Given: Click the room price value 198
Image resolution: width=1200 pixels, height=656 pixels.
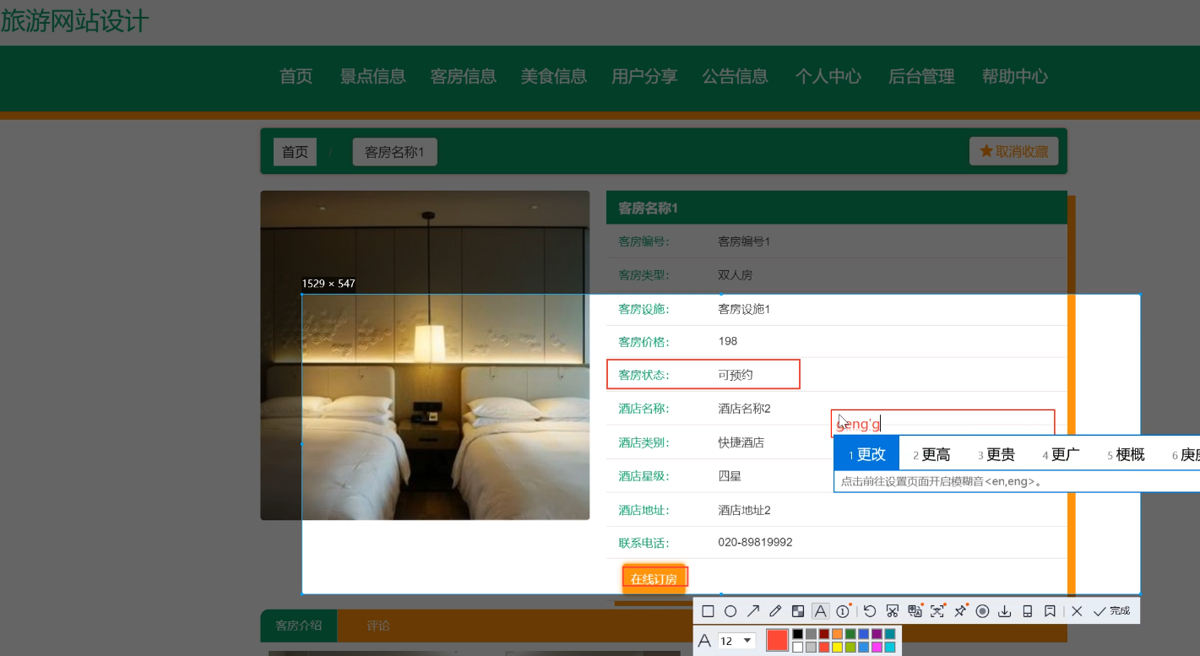Looking at the screenshot, I should coord(727,341).
